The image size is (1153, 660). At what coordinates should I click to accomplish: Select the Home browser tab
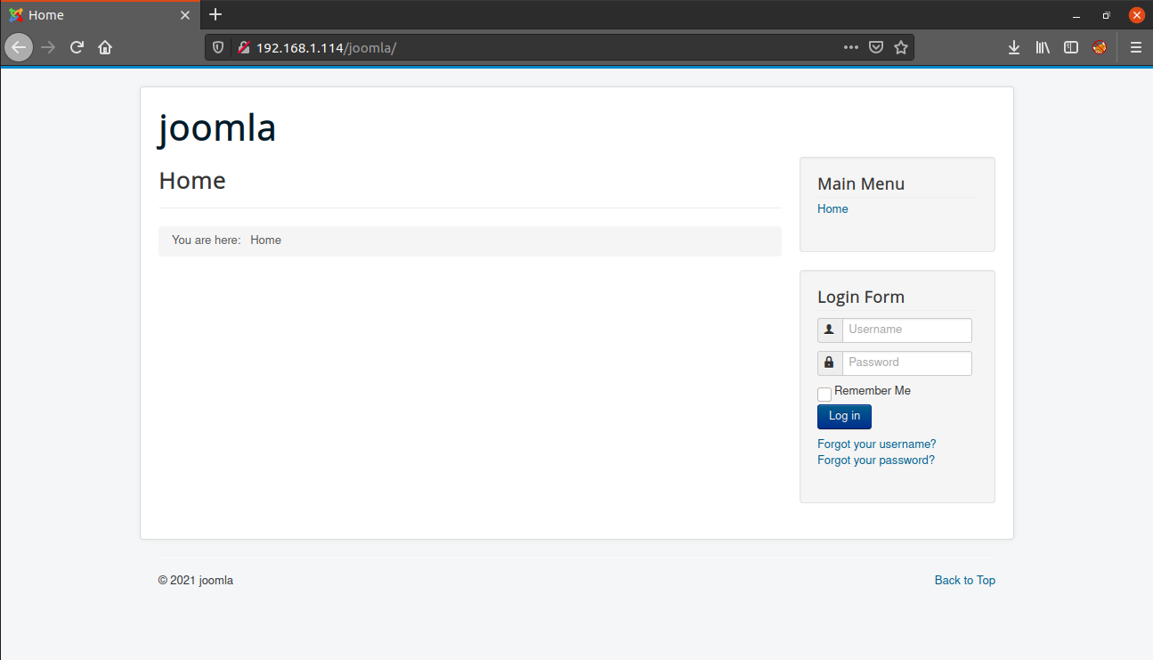[101, 15]
